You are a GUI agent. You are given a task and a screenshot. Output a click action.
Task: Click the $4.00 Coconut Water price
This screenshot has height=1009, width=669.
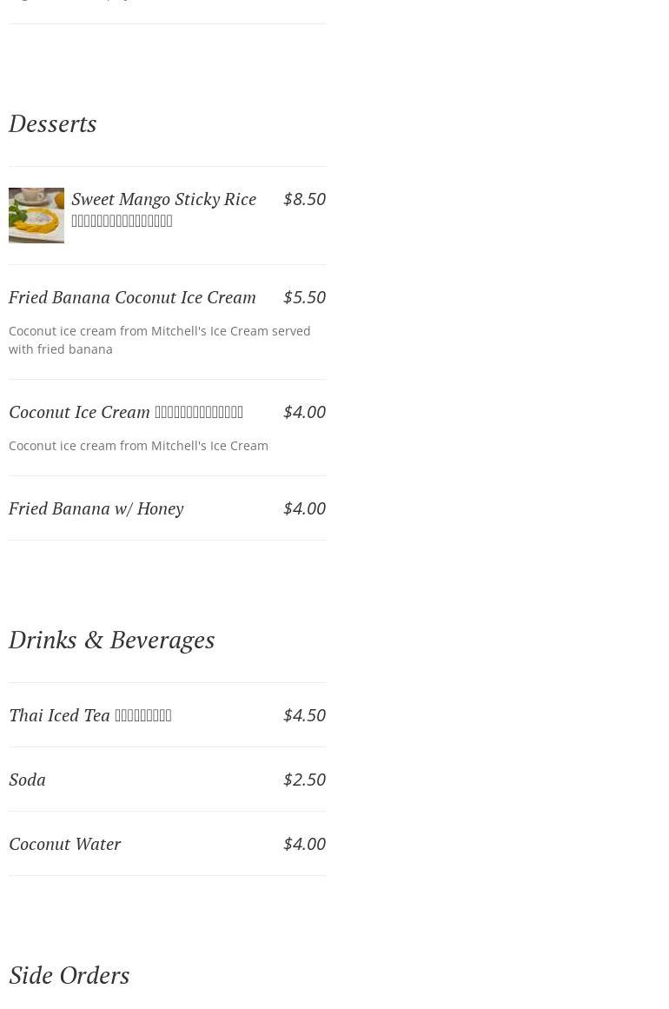304,844
